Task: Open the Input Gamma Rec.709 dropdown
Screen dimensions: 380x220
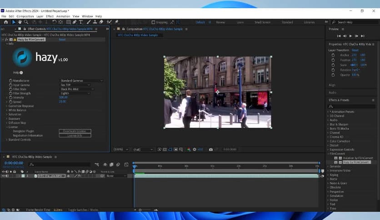Action: tap(75, 85)
